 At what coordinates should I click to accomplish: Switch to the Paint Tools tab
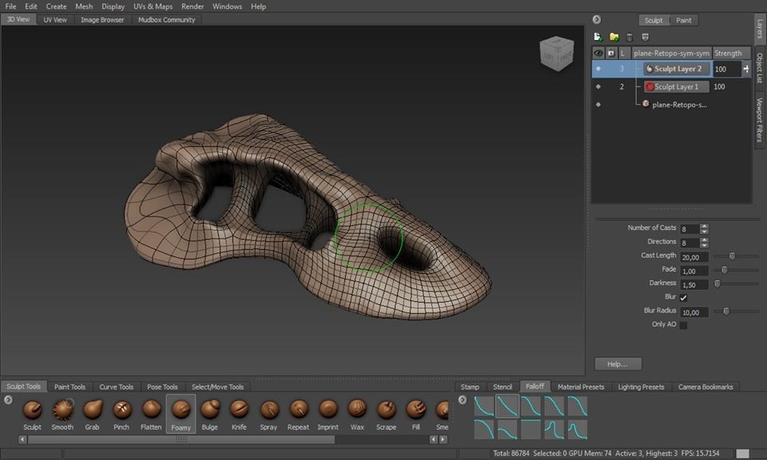[x=70, y=387]
